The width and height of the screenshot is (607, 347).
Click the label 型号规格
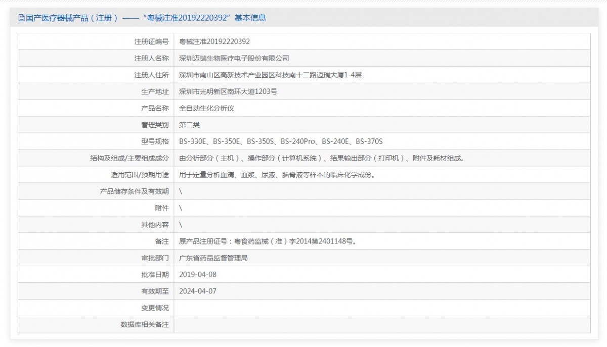[x=155, y=141]
